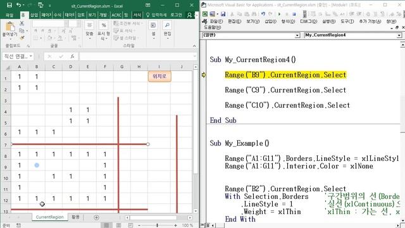Click column header D in Excel
This screenshot has height=228, width=405.
70,67
